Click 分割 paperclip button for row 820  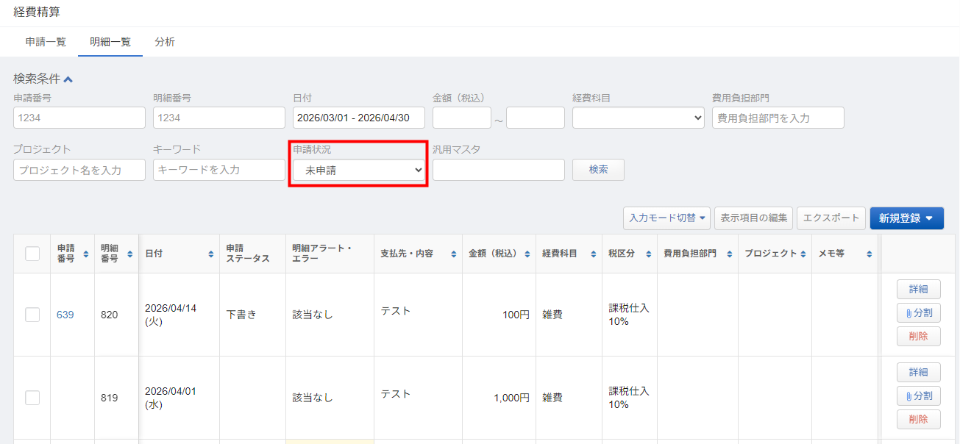918,312
